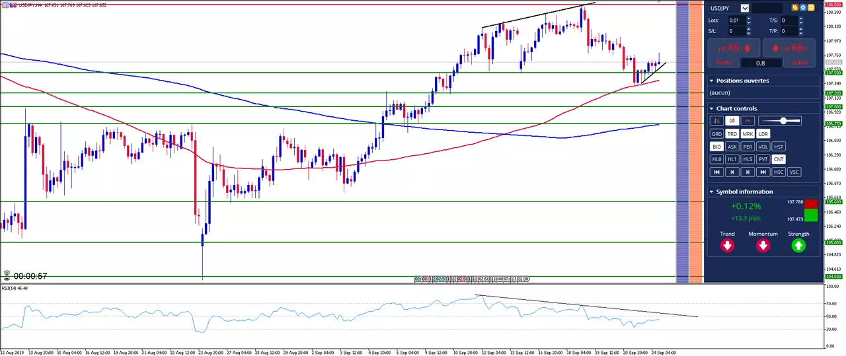
Task: Toggle the GRD grid button
Action: click(716, 133)
